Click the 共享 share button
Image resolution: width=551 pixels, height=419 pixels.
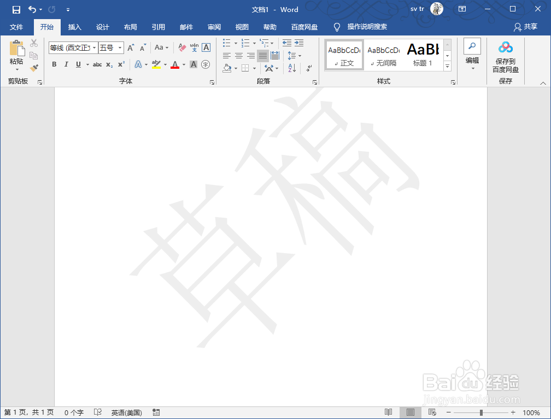[526, 27]
